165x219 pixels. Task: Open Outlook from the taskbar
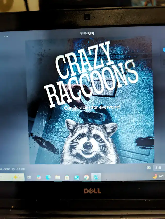[77, 177]
